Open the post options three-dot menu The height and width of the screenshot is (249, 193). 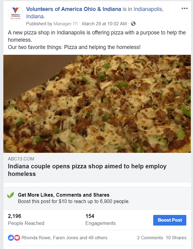click(x=184, y=9)
